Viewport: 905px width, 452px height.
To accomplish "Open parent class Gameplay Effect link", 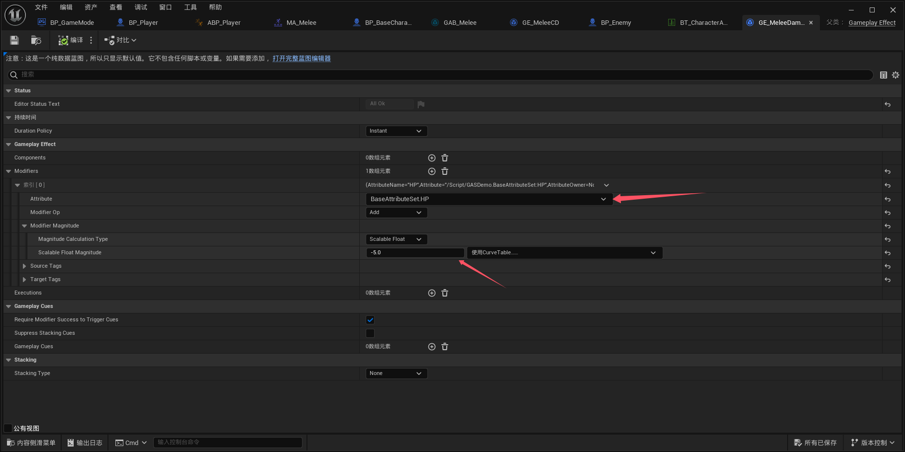I will click(x=872, y=22).
